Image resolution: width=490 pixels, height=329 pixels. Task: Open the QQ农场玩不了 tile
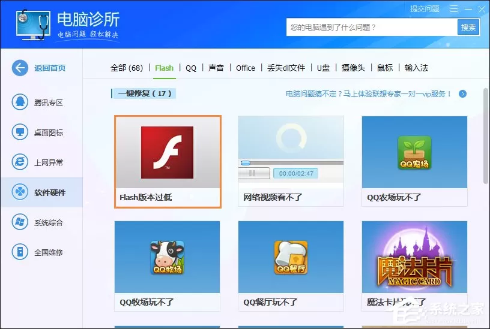(x=414, y=161)
